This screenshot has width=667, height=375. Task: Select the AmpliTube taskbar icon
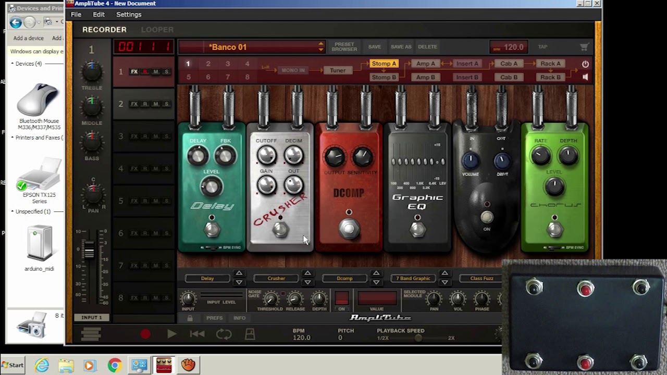(x=164, y=365)
